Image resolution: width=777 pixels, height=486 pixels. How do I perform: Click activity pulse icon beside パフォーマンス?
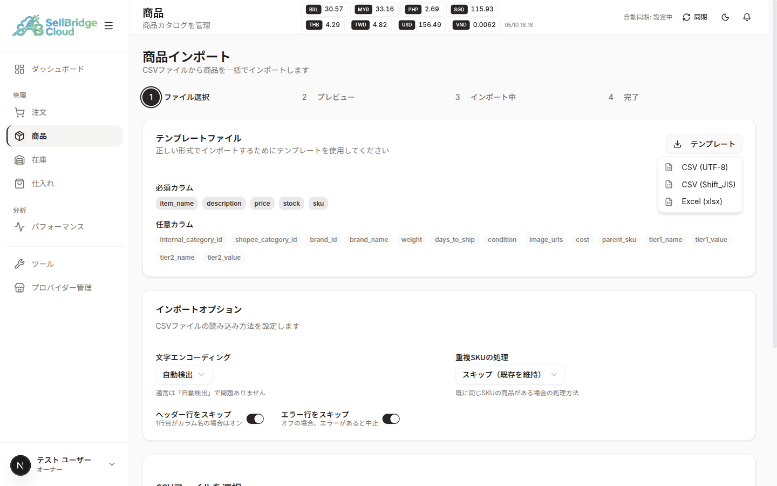pos(19,227)
